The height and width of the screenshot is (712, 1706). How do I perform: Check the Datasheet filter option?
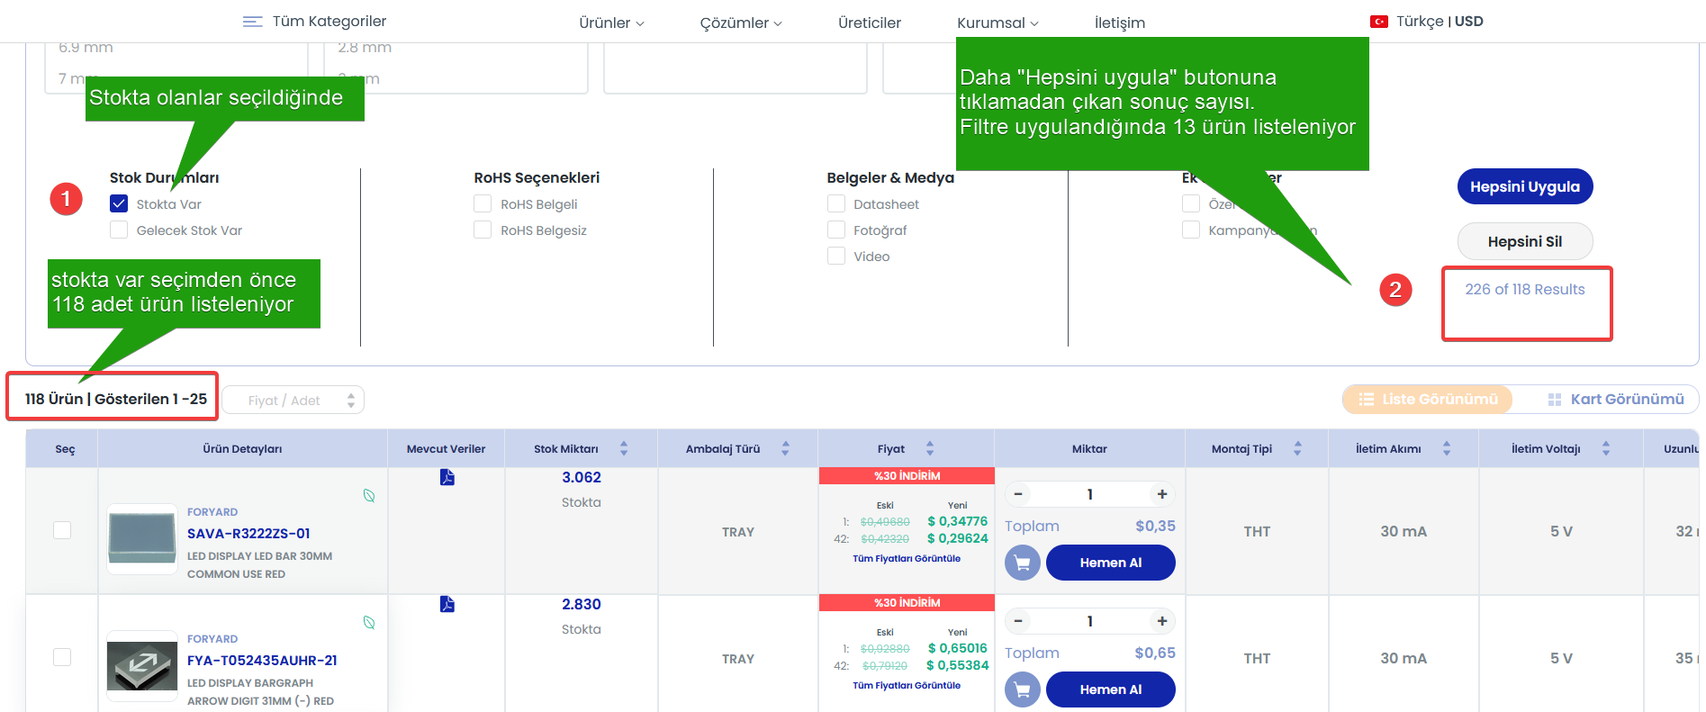tap(836, 204)
